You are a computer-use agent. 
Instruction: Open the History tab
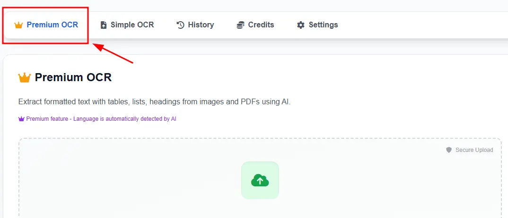tap(201, 25)
